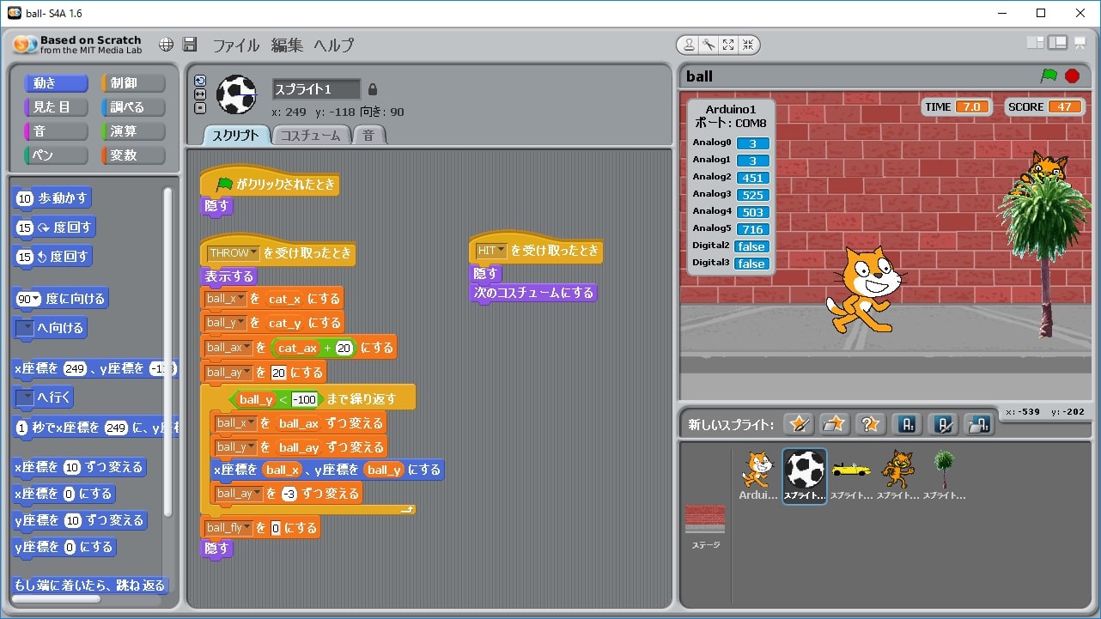Select the 動き (Motion) block category
Image resolution: width=1101 pixels, height=619 pixels.
click(x=56, y=83)
